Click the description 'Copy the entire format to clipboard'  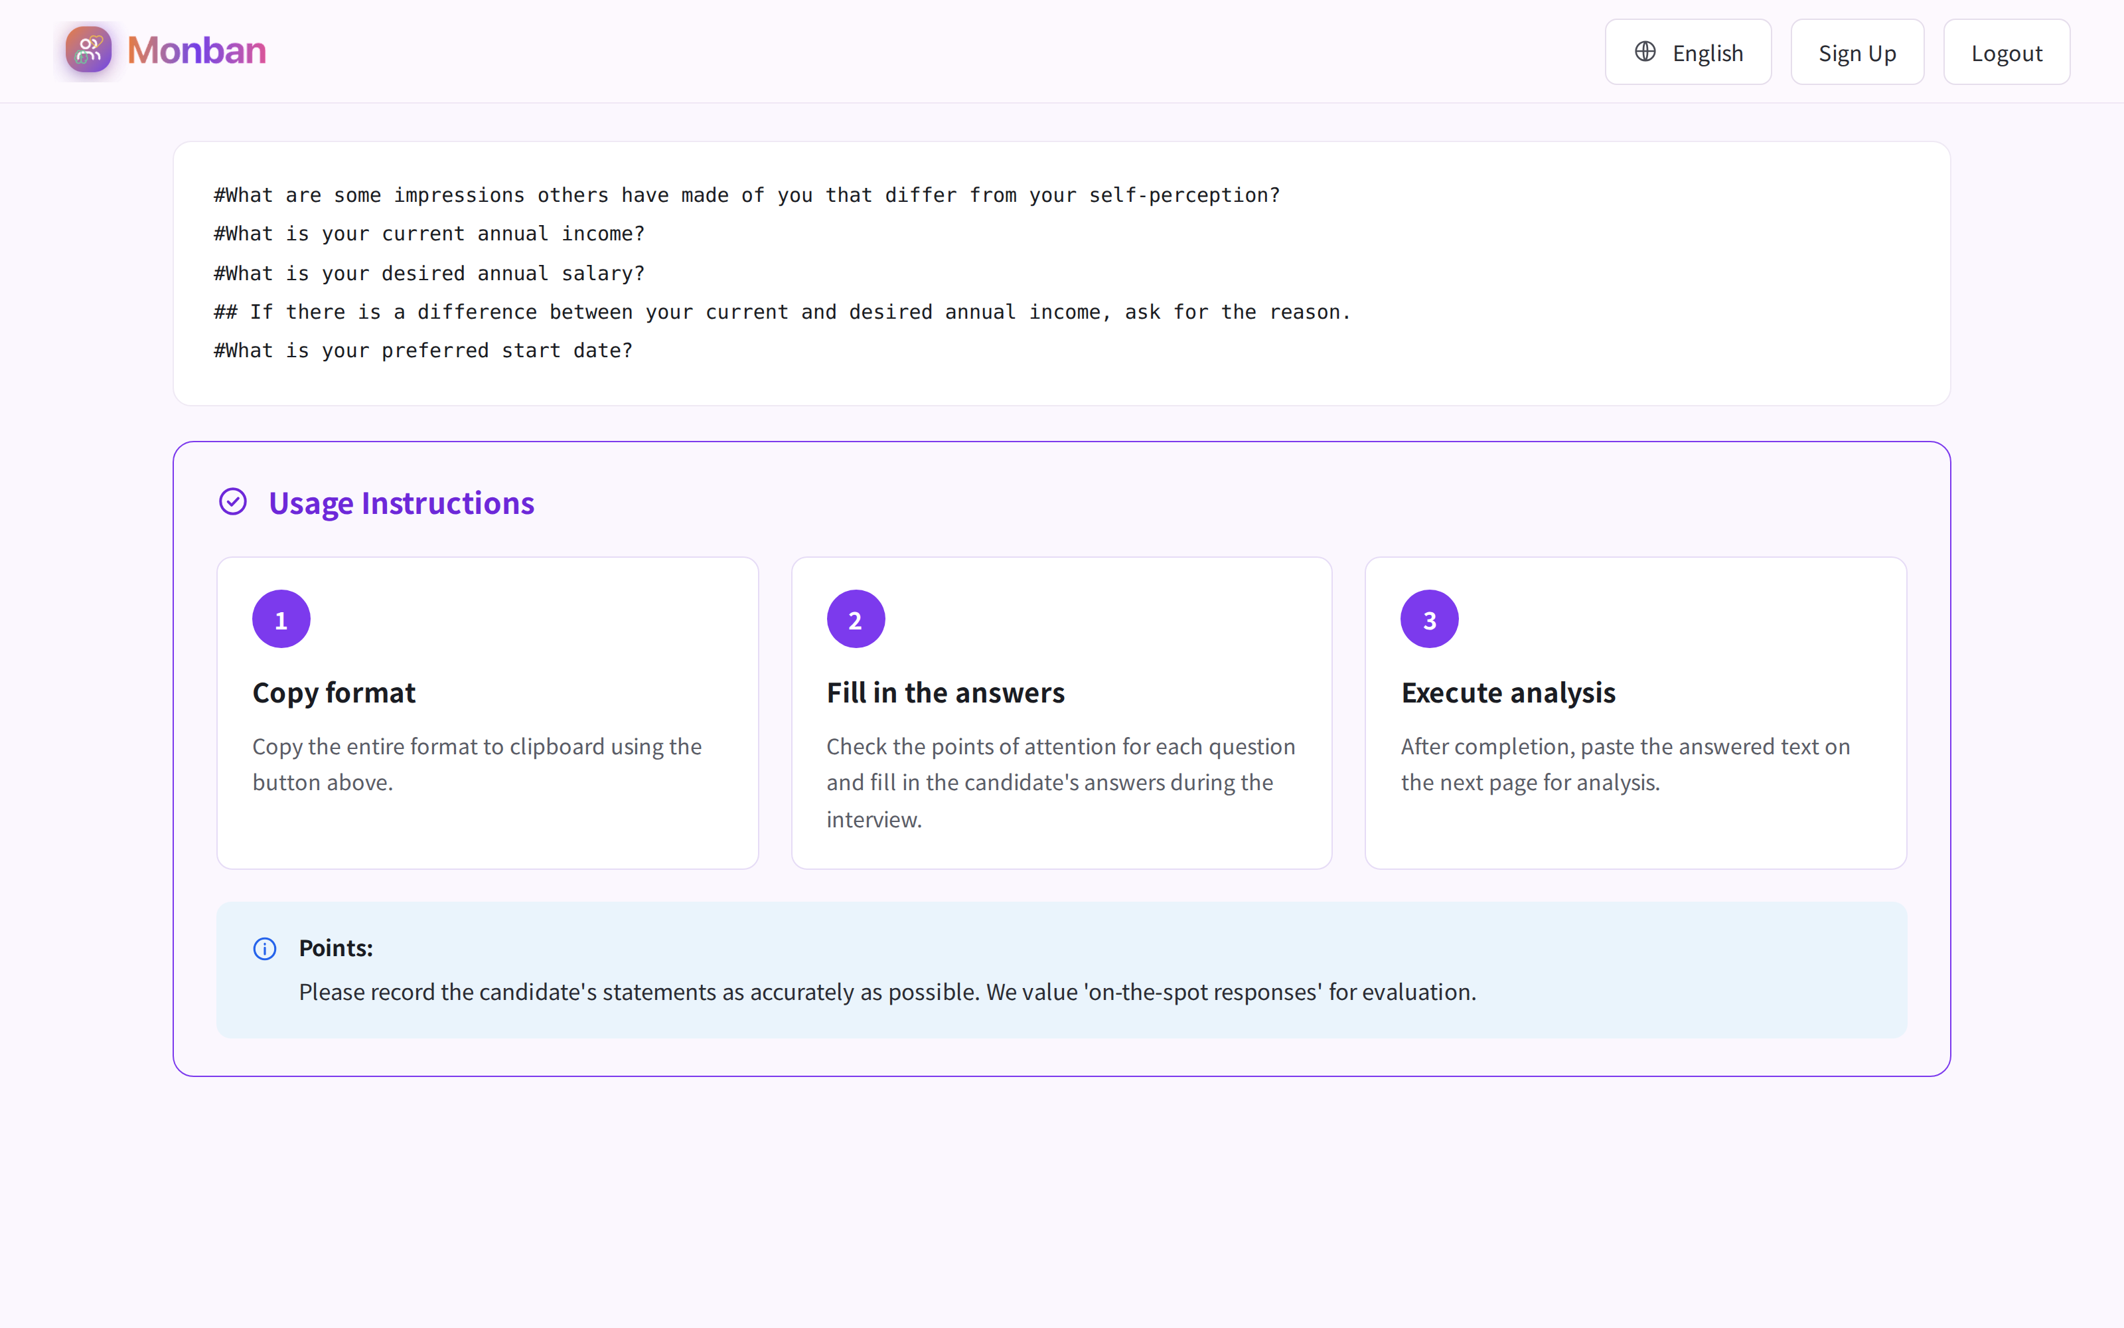point(477,764)
